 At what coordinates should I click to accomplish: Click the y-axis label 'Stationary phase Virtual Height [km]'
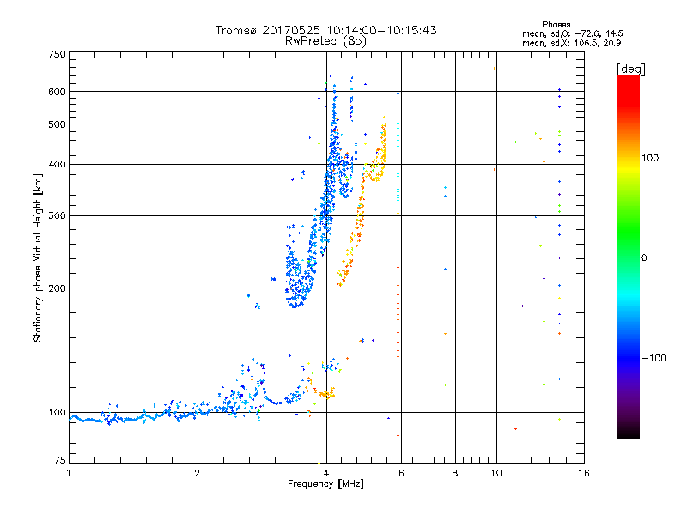[37, 257]
